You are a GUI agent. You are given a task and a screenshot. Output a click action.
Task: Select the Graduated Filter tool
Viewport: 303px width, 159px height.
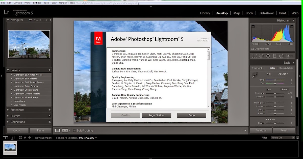275,56
